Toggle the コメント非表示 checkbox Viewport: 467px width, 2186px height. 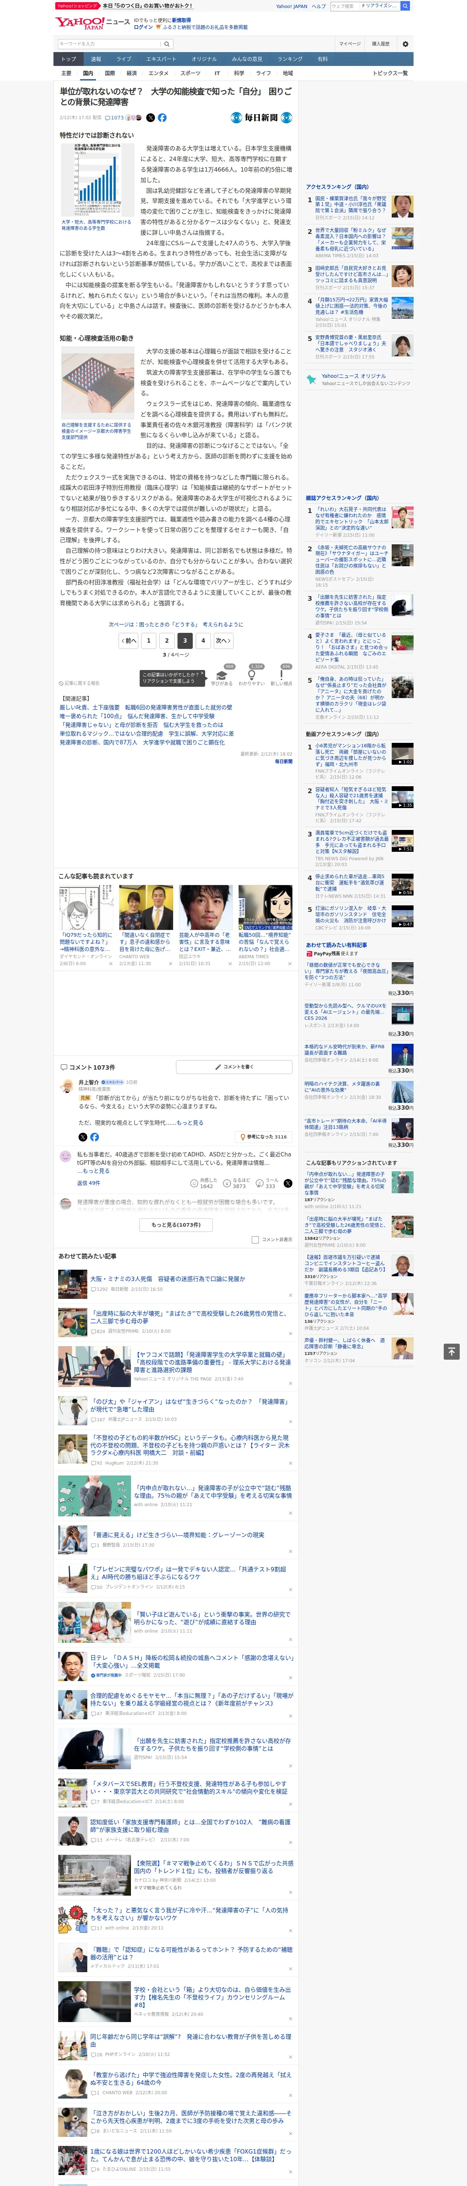pos(255,1240)
